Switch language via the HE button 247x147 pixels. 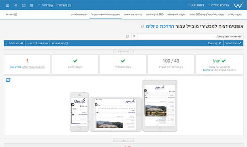(x=16, y=5)
